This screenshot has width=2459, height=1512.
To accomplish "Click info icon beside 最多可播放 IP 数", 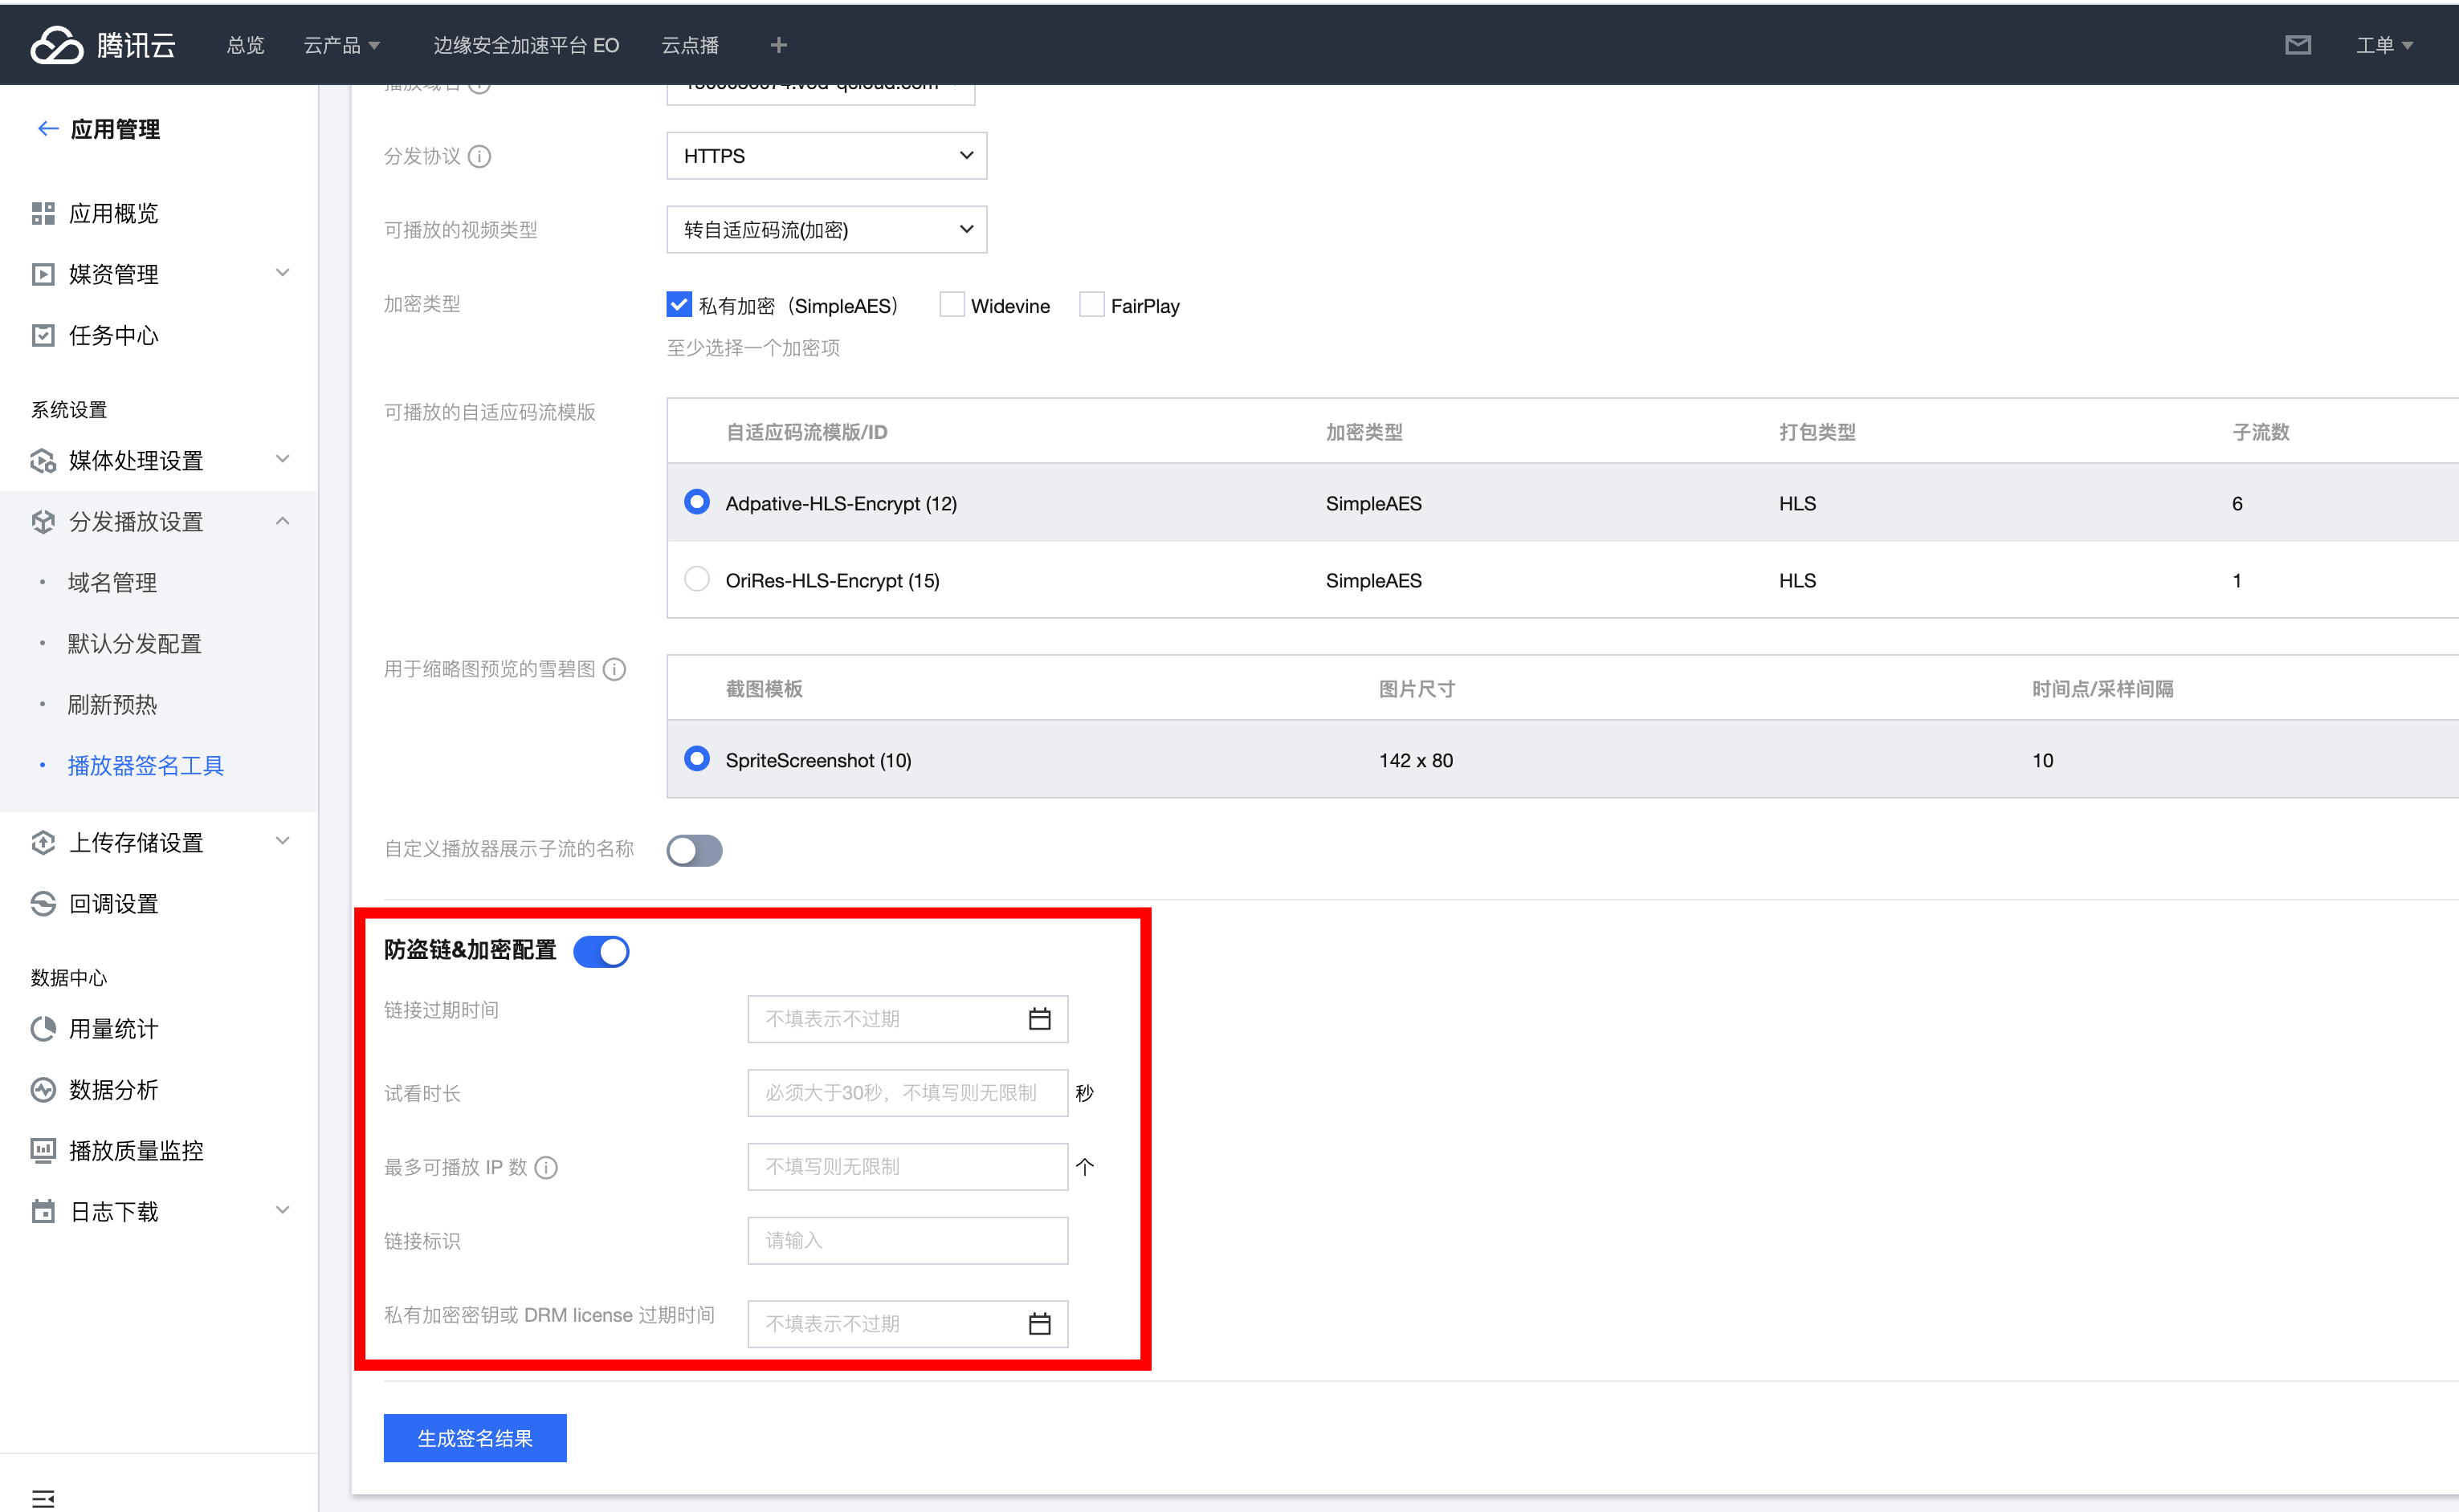I will (546, 1167).
